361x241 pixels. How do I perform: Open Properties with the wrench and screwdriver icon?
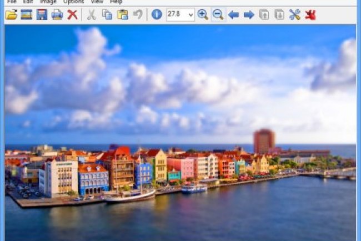295,15
